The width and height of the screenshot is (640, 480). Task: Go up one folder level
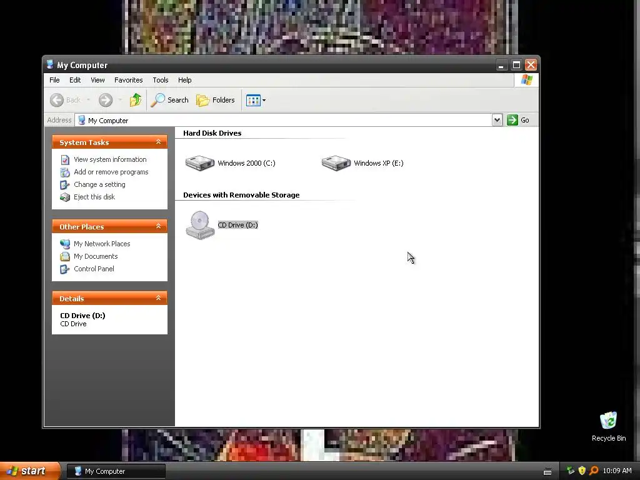pyautogui.click(x=136, y=100)
